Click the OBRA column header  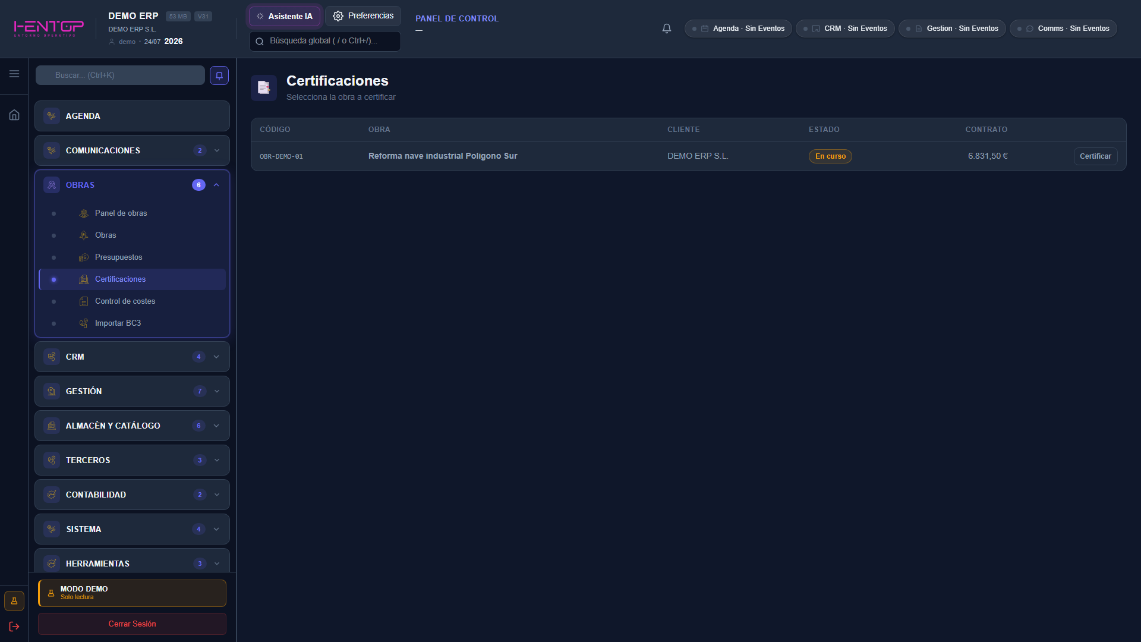coord(379,130)
